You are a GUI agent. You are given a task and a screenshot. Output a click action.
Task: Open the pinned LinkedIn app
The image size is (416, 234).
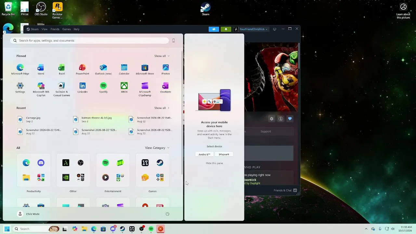83,88
